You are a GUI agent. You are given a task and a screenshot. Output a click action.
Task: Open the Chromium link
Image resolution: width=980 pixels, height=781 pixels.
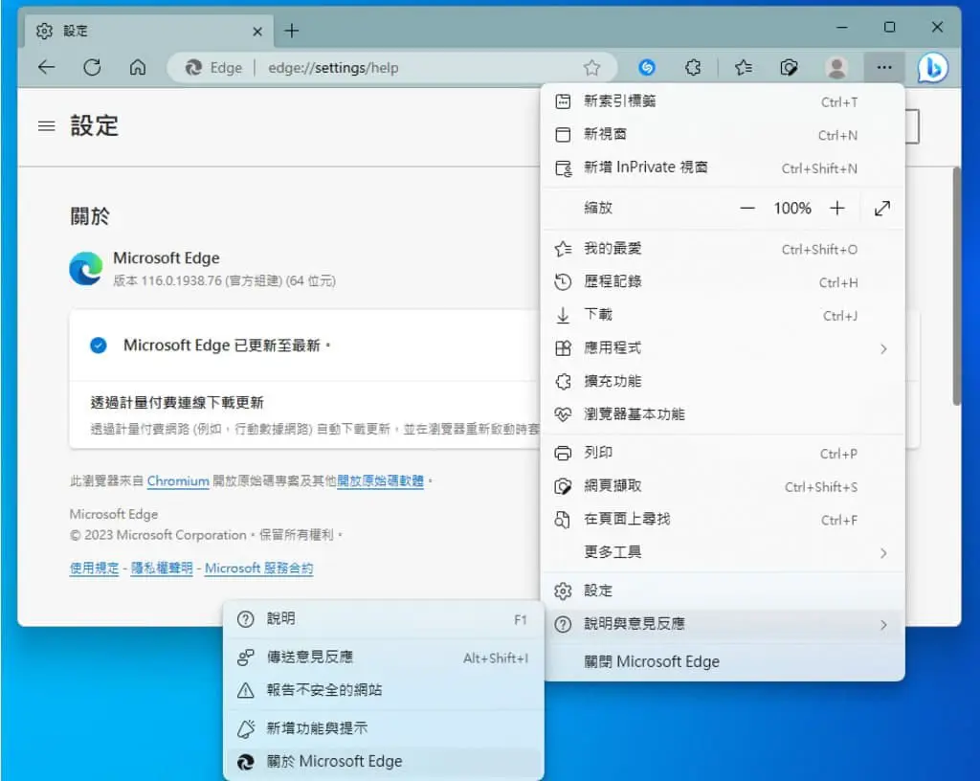click(x=178, y=481)
